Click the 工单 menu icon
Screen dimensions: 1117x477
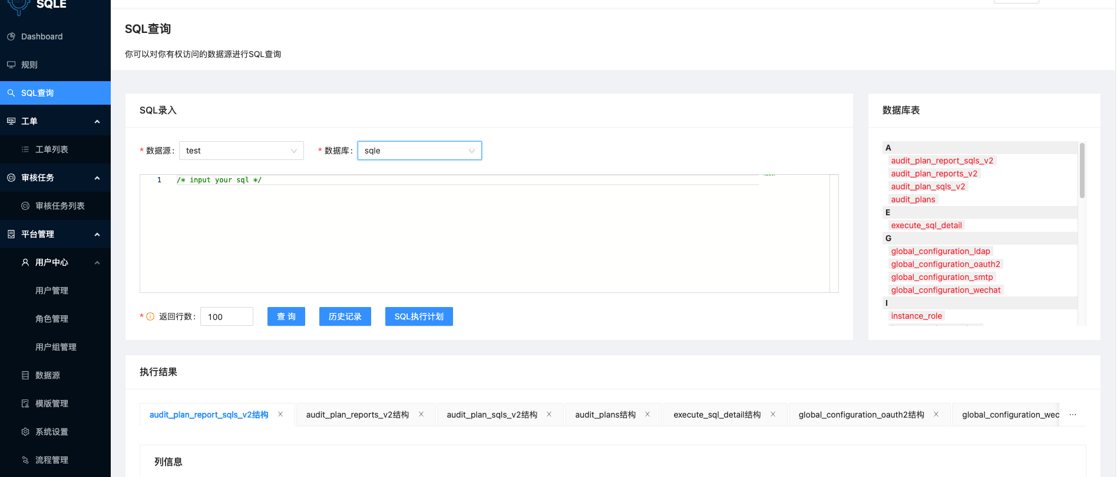tap(11, 121)
